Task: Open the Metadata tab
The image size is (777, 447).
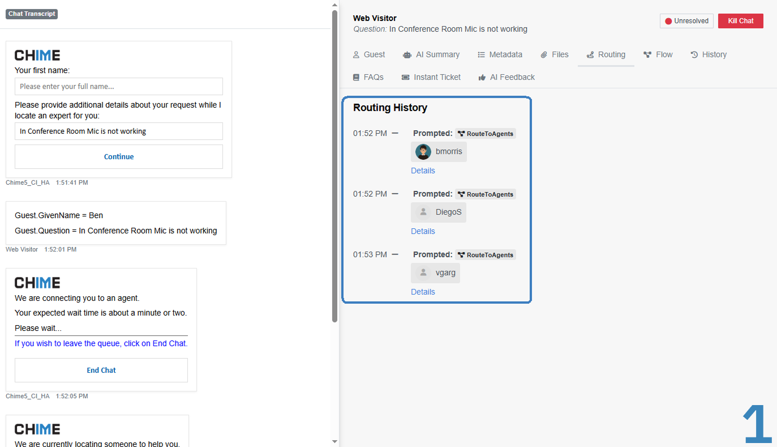Action: [500, 55]
